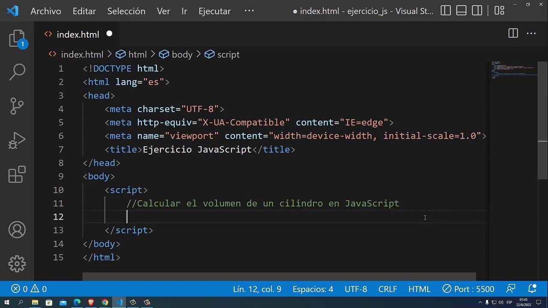Open the Source Control view

[x=17, y=106]
